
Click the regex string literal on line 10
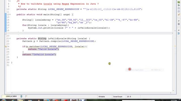tap(113, 9)
